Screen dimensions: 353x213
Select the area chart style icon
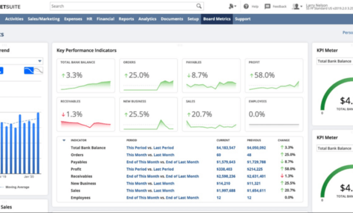pos(29,71)
